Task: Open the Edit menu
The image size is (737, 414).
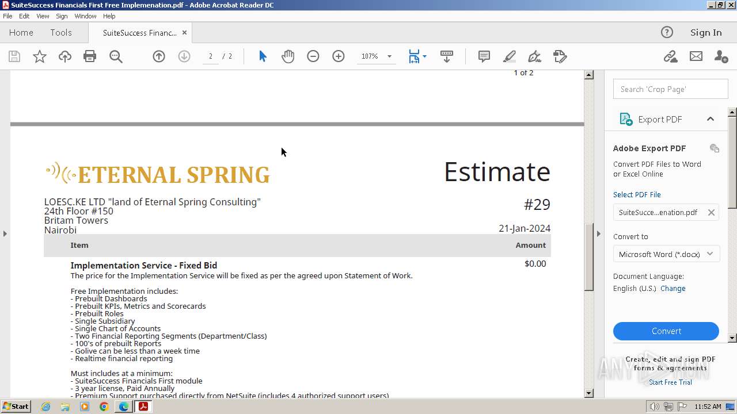Action: [24, 16]
